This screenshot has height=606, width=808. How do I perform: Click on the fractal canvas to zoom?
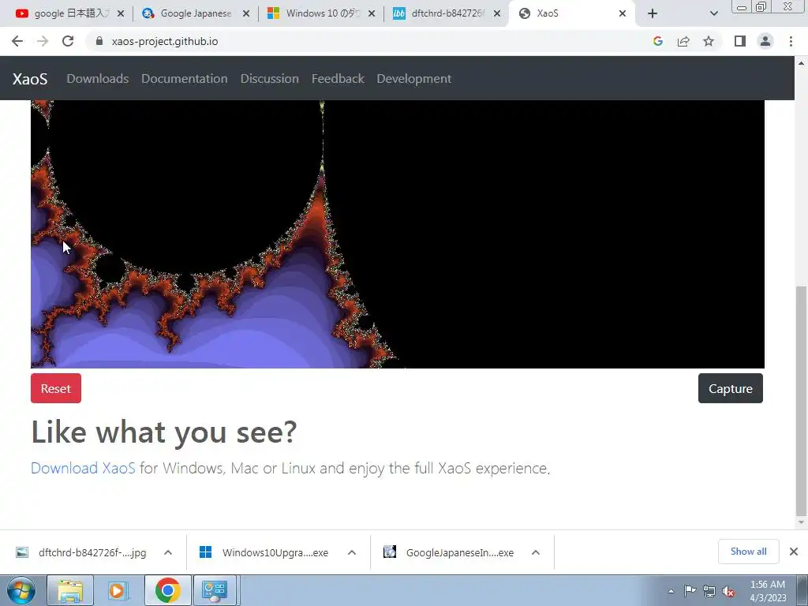(398, 234)
